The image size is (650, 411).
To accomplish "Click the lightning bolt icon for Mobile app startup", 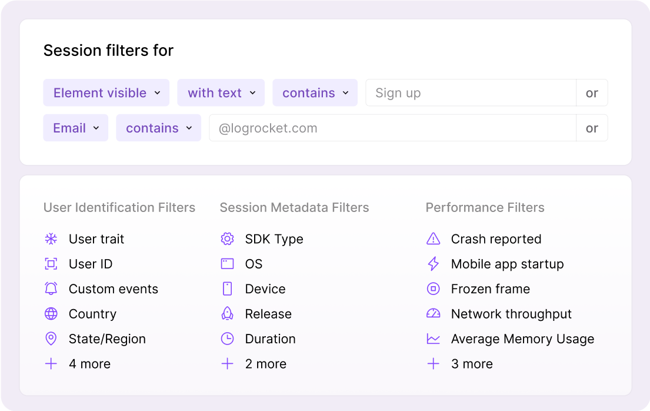I will (x=433, y=264).
